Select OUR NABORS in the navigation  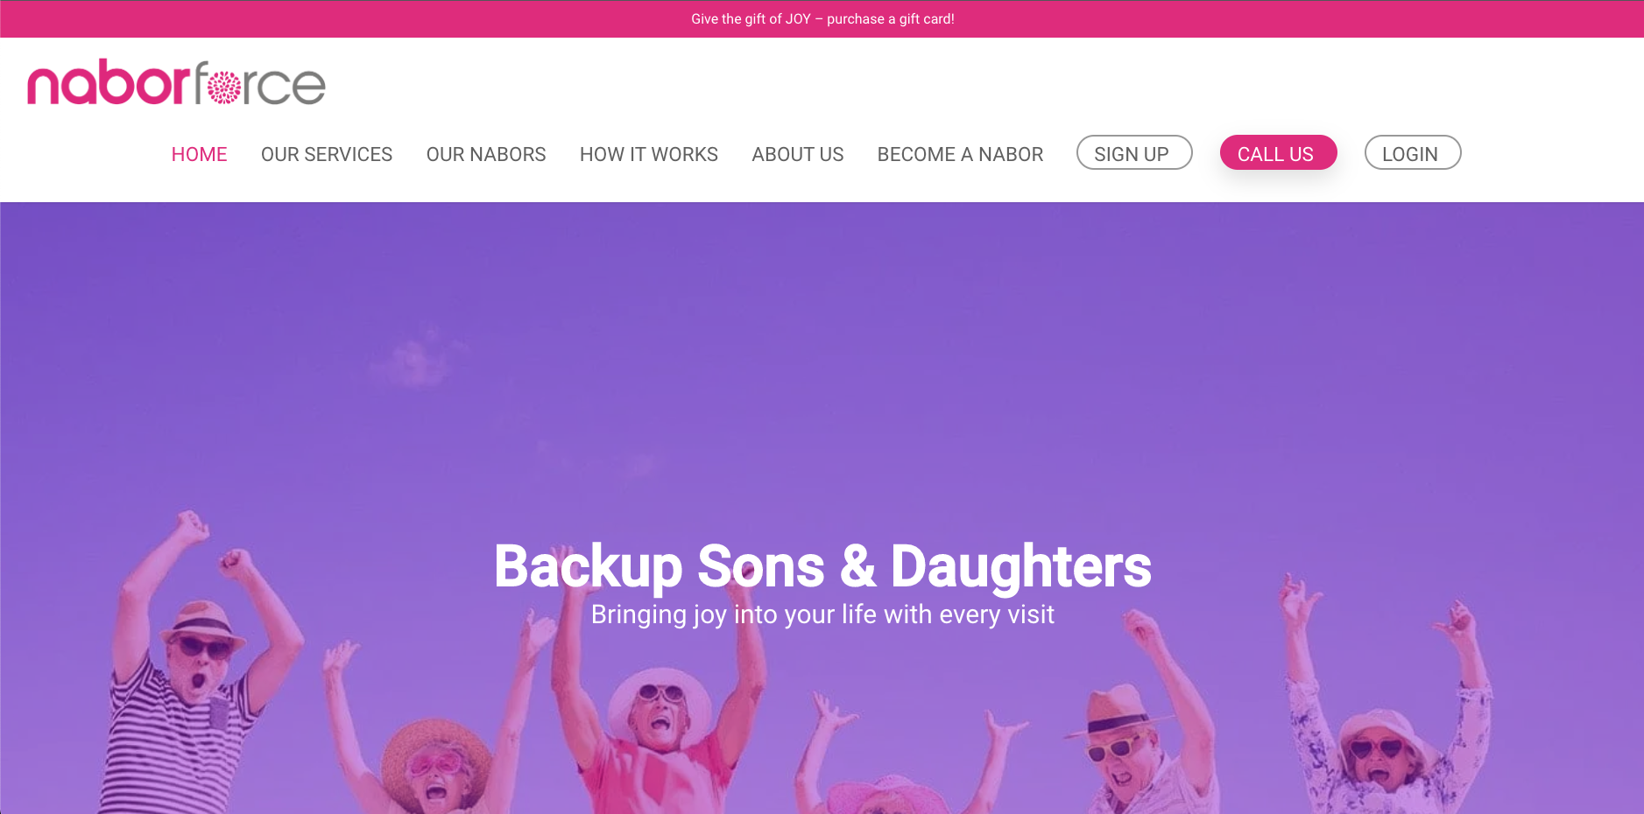(x=486, y=154)
